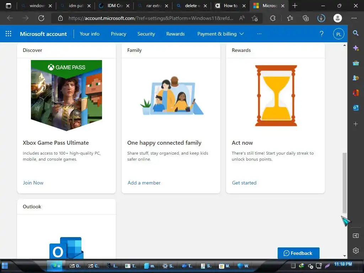Open the Microsoft apps launcher grid
The width and height of the screenshot is (364, 273).
click(9, 34)
